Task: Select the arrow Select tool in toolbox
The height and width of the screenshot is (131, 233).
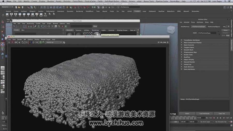Action: [x=3, y=22]
